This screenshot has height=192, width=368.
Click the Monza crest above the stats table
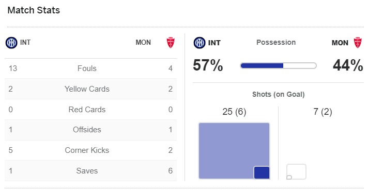coord(171,43)
